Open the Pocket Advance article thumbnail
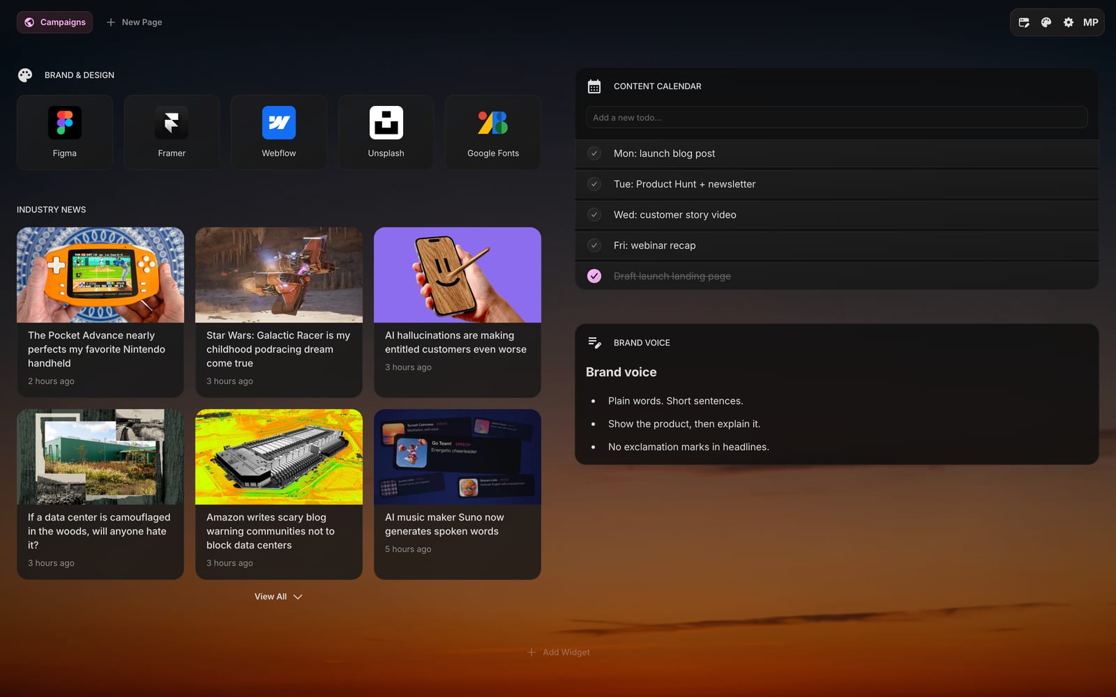The image size is (1116, 697). point(100,275)
